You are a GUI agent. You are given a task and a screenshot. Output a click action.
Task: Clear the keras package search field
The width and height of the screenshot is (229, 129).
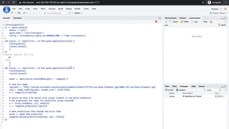(220, 90)
